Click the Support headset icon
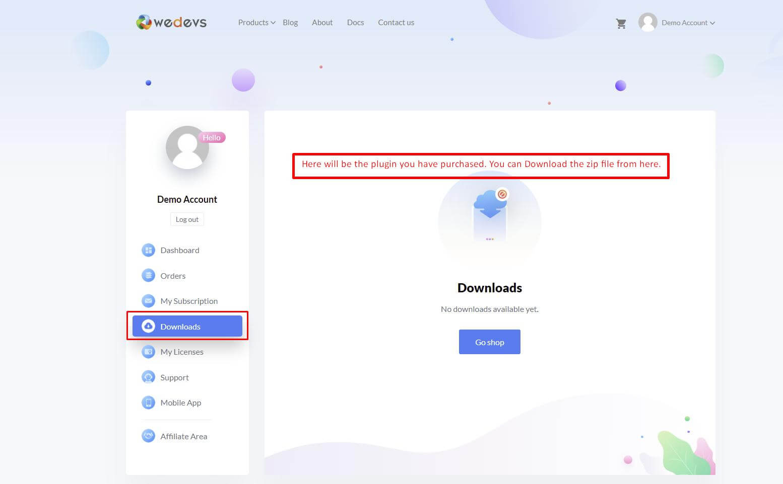The image size is (783, 484). pyautogui.click(x=148, y=377)
